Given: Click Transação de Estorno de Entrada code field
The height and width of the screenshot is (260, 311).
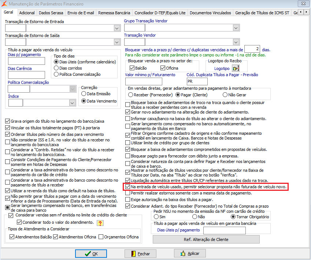Looking at the screenshot, I should (15, 28).
